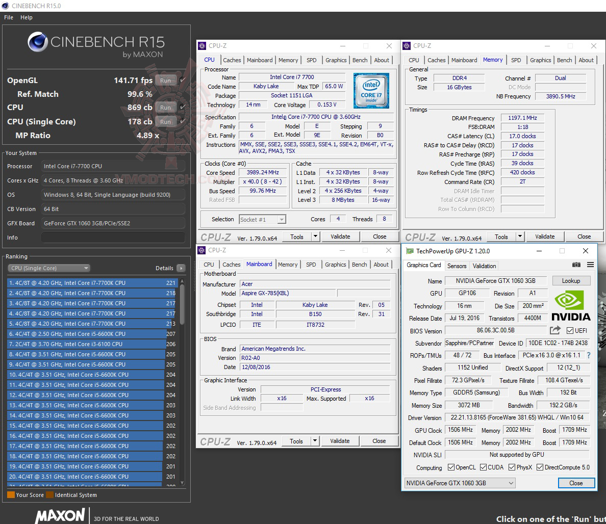The image size is (606, 524).
Task: Open the CPU (Single Core) ranking dropdown
Action: 49,268
